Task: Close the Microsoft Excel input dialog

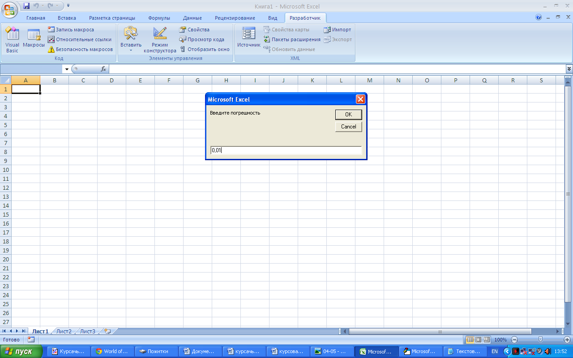Action: coord(360,99)
